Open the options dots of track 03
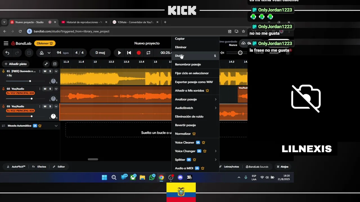Image resolution: width=360 pixels, height=202 pixels. tap(40, 106)
